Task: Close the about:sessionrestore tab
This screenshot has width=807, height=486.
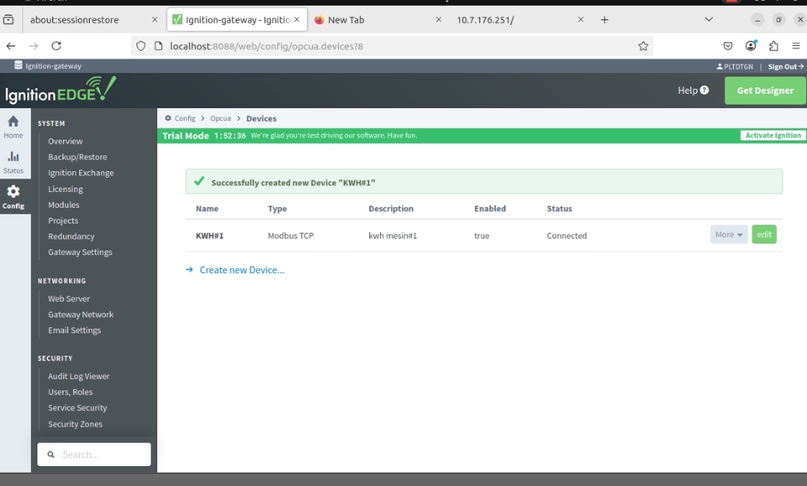Action: pos(155,19)
